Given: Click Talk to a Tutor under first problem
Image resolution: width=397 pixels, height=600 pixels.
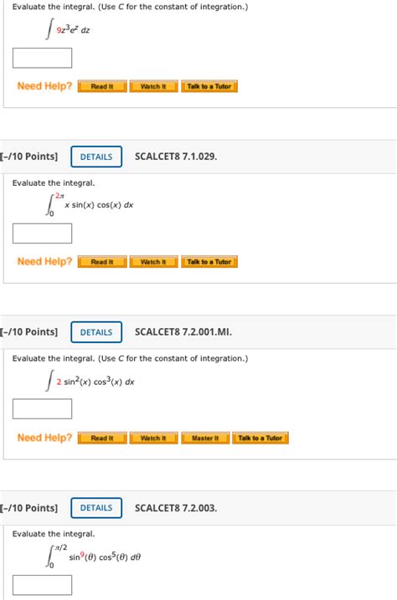Looking at the screenshot, I should coord(209,86).
